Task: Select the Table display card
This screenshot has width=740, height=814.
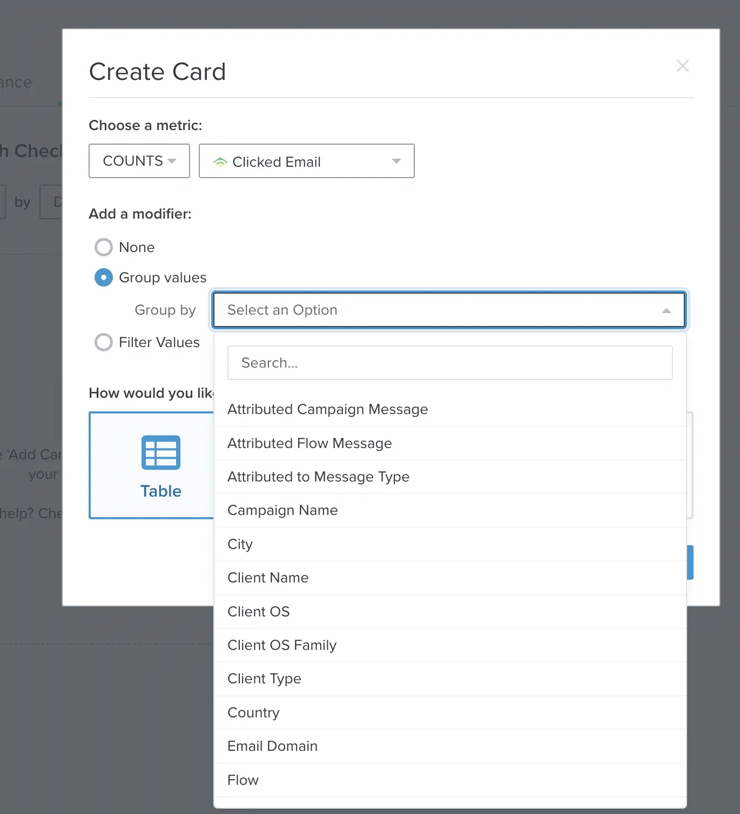Action: click(x=152, y=465)
